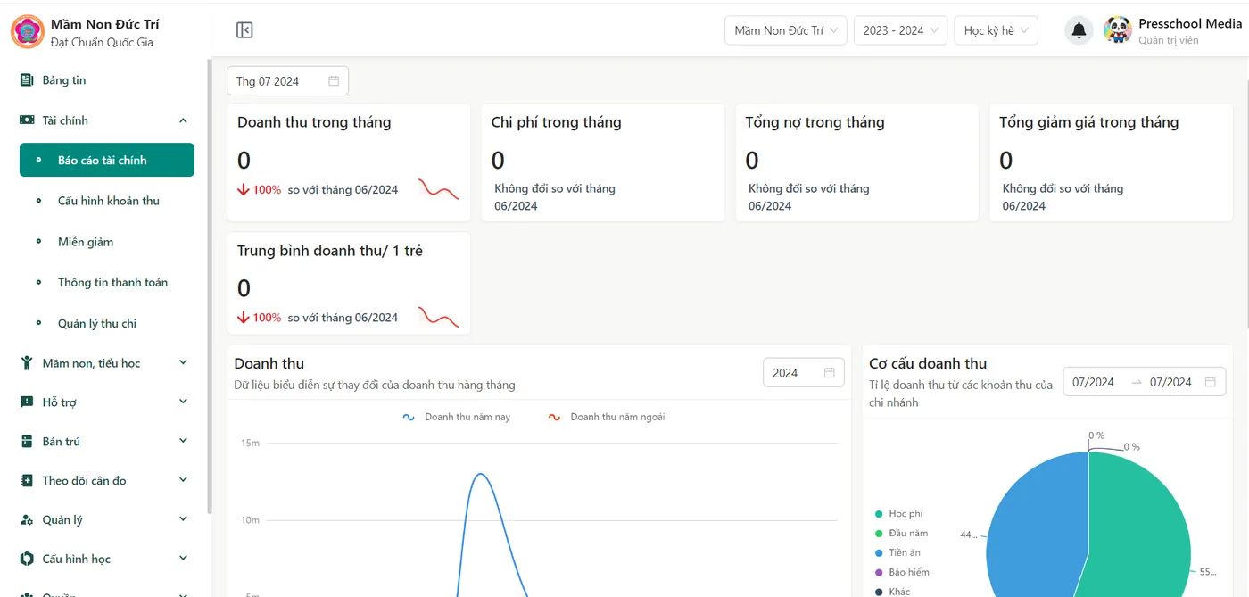Open the 2023 - 2024 school year dropdown
The image size is (1249, 597).
tap(900, 30)
